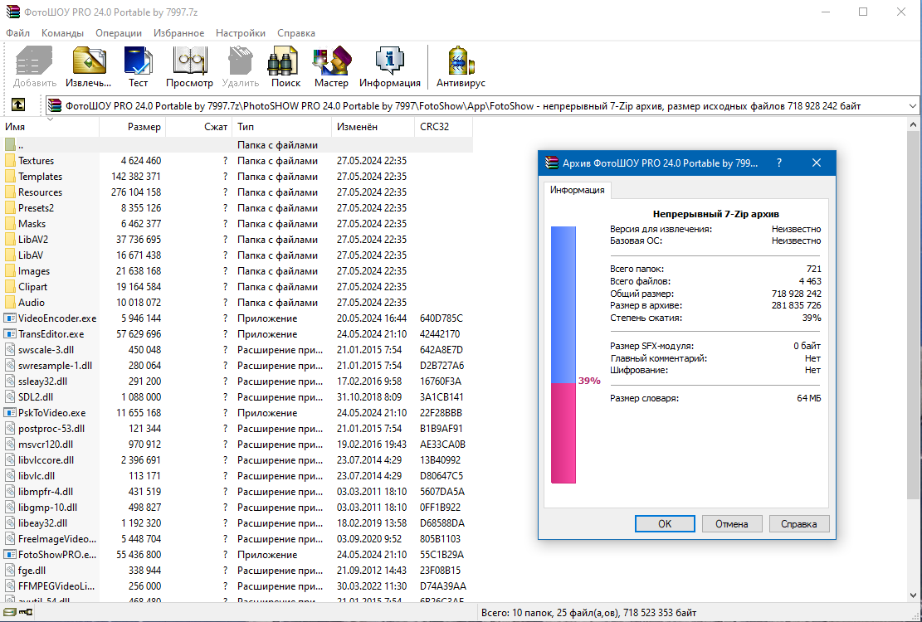Show archive Информация toolbar icon

click(x=389, y=66)
